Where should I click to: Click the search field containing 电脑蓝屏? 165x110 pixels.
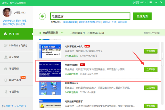click(x=90, y=16)
